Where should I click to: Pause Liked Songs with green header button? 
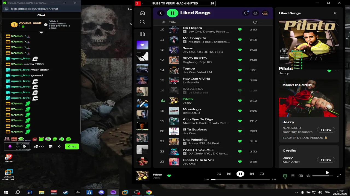pyautogui.click(x=172, y=13)
